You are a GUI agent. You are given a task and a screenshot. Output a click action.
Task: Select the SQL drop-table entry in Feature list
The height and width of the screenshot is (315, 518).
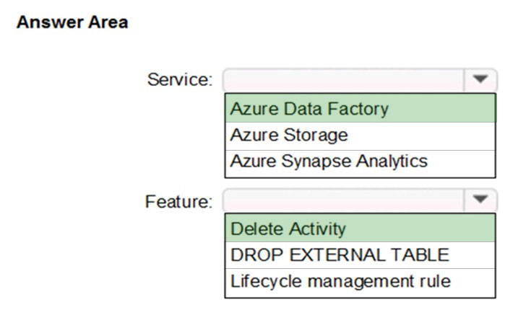pyautogui.click(x=360, y=255)
